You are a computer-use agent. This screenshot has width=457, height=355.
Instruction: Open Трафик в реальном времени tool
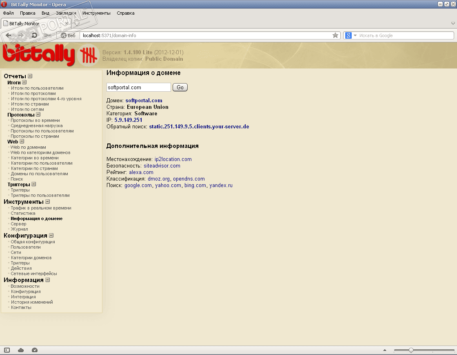[x=41, y=208]
